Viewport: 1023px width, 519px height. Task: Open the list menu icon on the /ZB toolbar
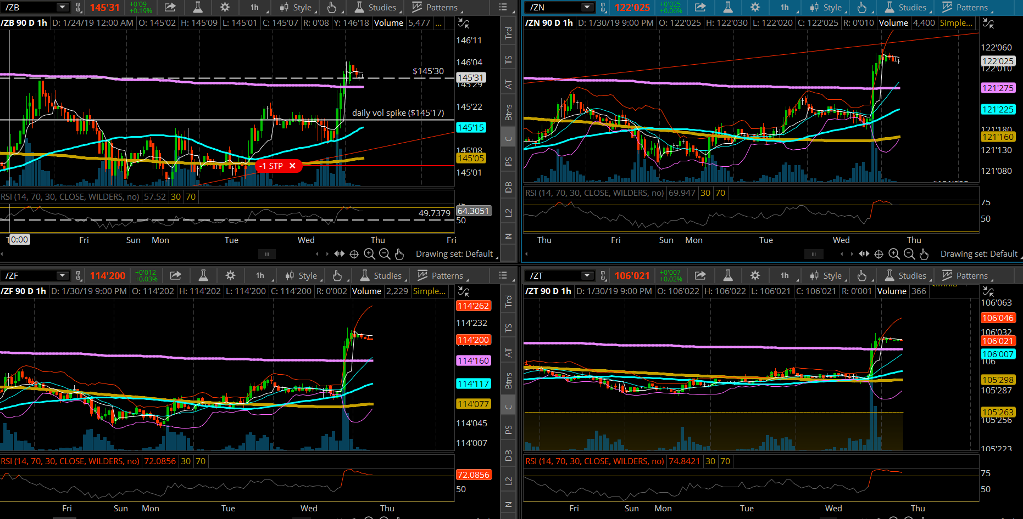(x=503, y=7)
